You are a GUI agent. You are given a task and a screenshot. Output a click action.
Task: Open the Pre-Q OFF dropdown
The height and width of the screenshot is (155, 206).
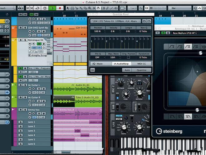tap(98, 58)
